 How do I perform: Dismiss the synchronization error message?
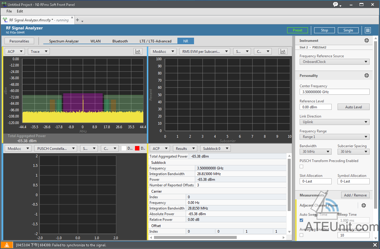pyautogui.click(x=375, y=245)
